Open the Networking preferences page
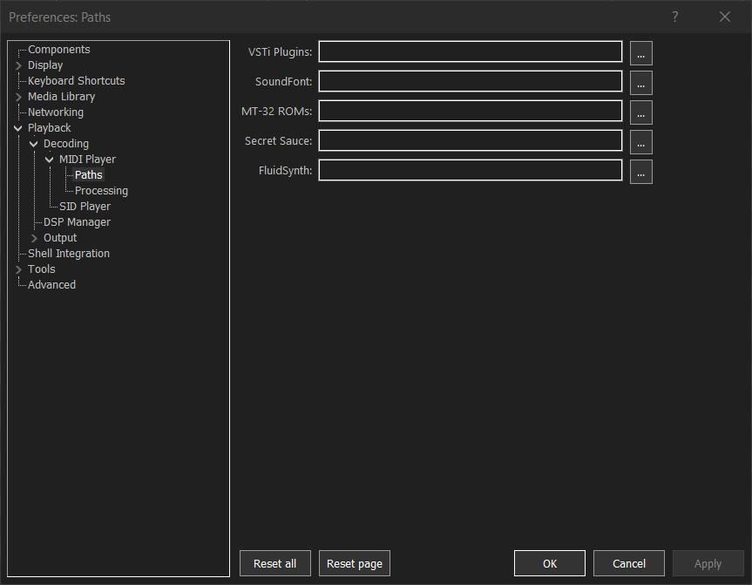Screen dimensions: 752x585 (56, 112)
